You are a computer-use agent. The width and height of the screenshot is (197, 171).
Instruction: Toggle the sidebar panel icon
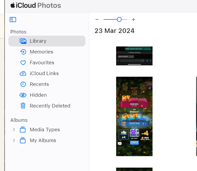pyautogui.click(x=13, y=19)
